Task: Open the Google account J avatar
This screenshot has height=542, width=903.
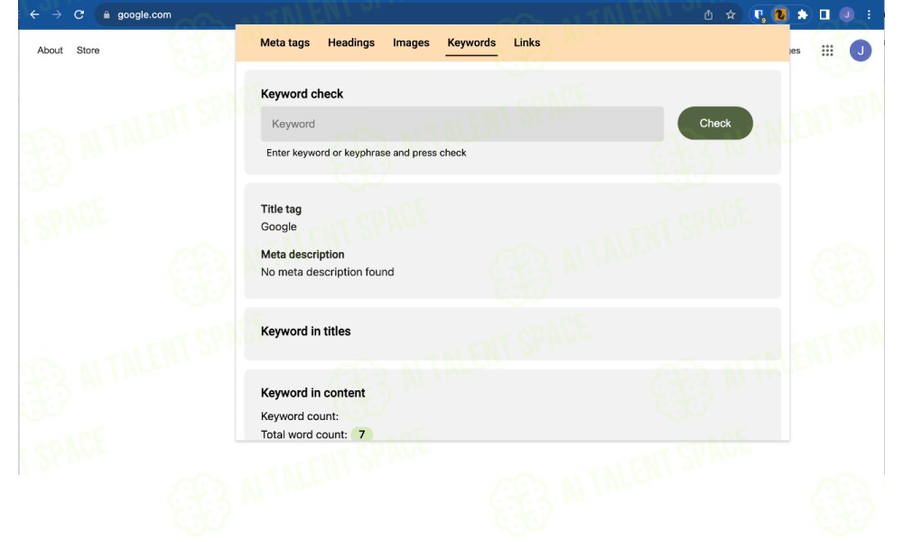Action: [861, 51]
